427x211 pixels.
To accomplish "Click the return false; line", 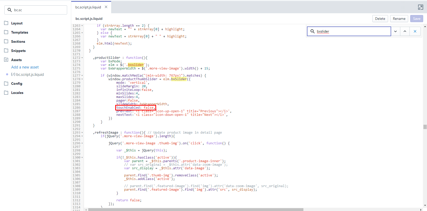I will tap(129, 200).
